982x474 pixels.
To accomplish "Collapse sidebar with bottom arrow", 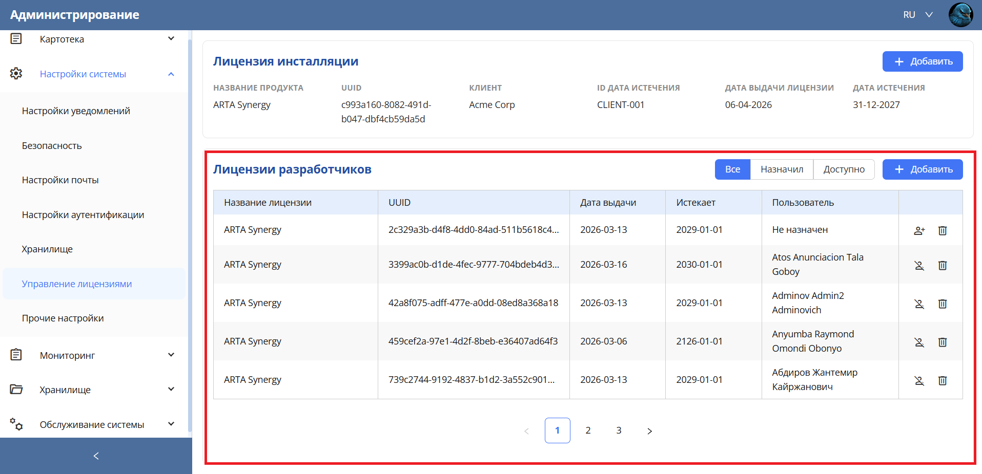I will tap(96, 456).
